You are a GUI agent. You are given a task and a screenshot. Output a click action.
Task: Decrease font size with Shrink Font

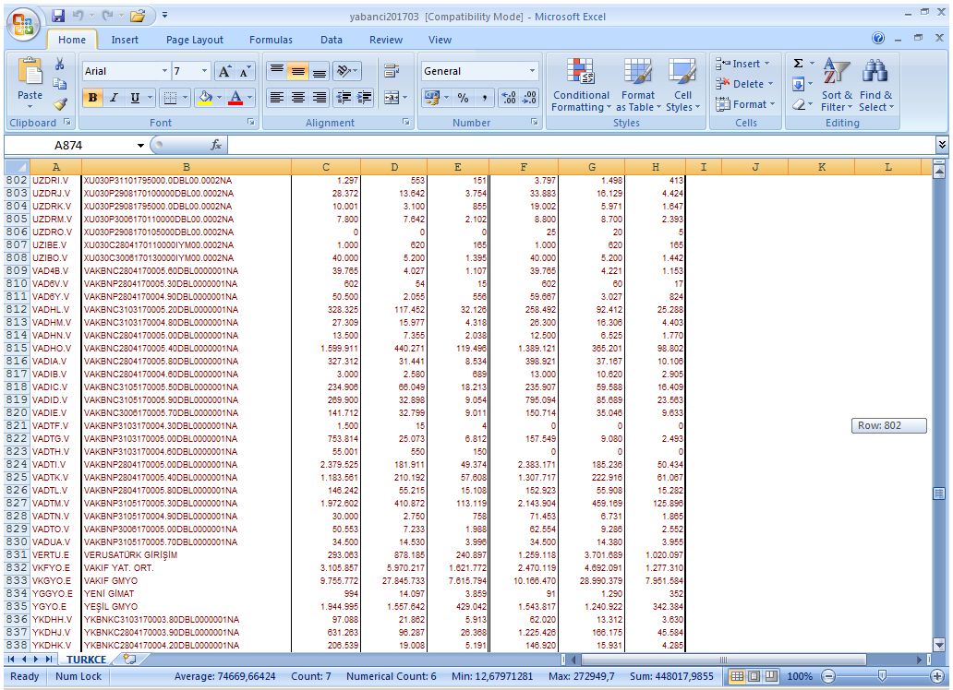245,72
